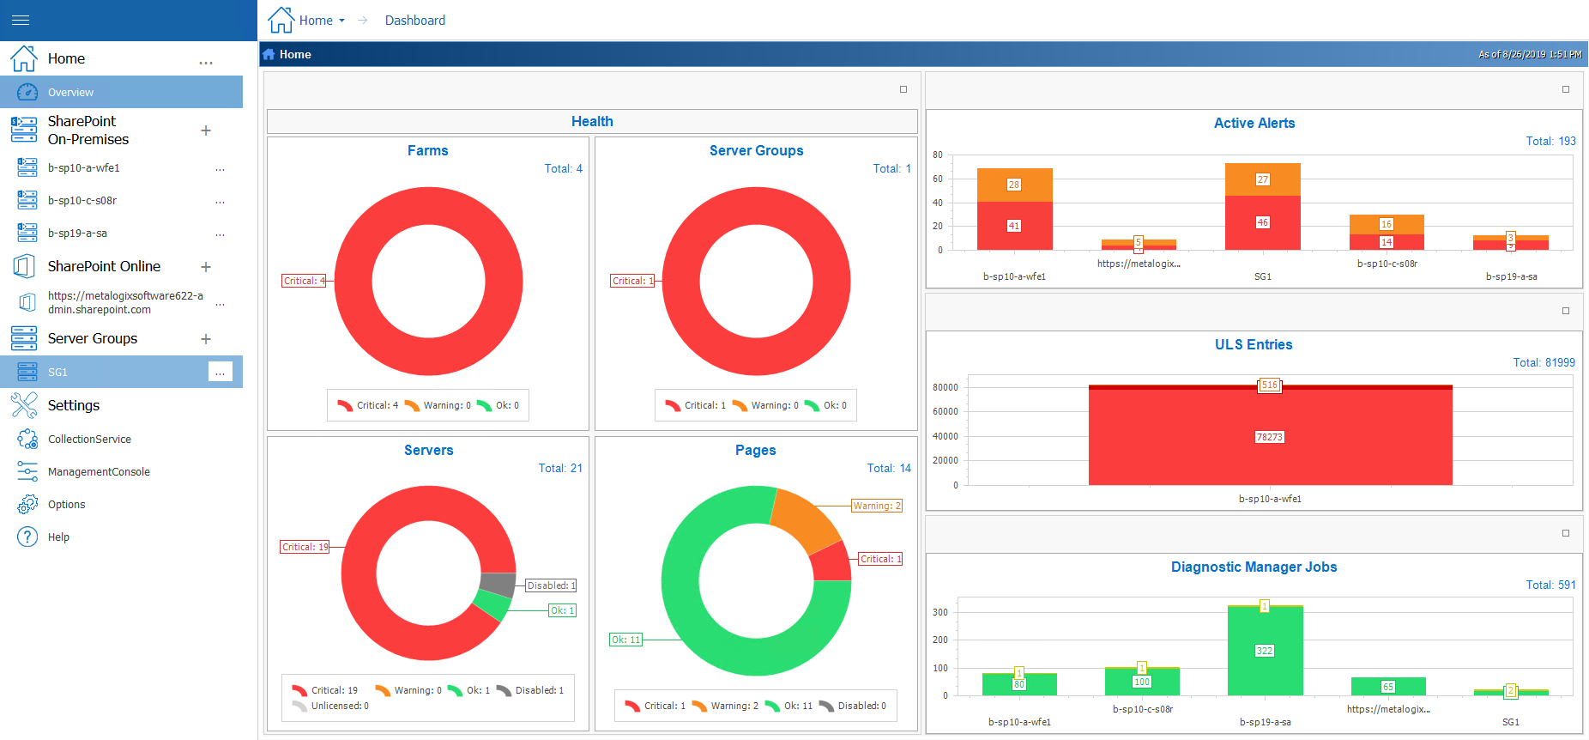
Task: Click the SharePoint Online icon
Action: point(24,266)
